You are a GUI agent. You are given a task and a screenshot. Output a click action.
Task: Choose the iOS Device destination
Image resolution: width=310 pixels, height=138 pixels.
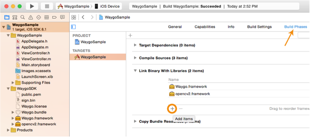pyautogui.click(x=107, y=6)
